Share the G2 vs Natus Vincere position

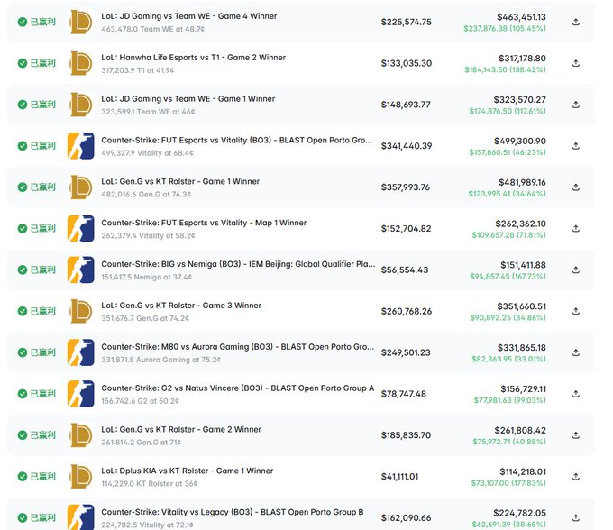575,394
